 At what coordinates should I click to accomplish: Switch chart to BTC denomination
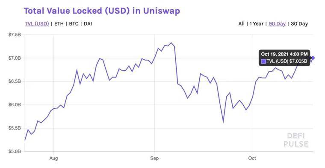coord(74,24)
